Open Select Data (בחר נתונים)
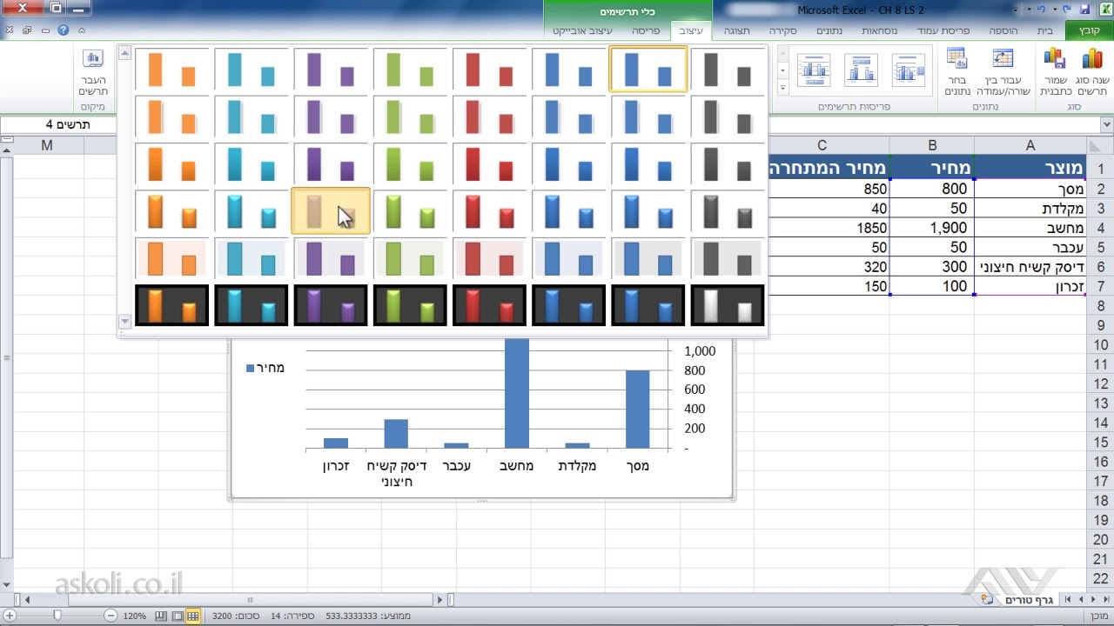The height and width of the screenshot is (626, 1114). click(956, 73)
